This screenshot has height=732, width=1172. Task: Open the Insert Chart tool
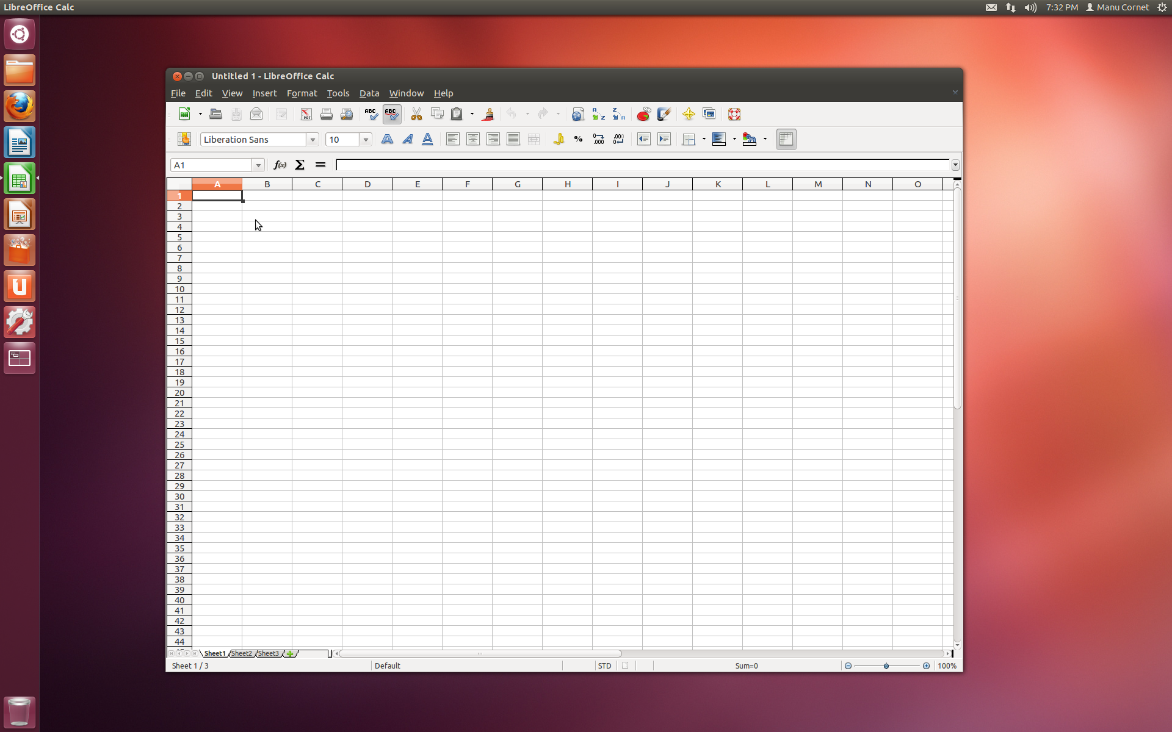(x=643, y=114)
